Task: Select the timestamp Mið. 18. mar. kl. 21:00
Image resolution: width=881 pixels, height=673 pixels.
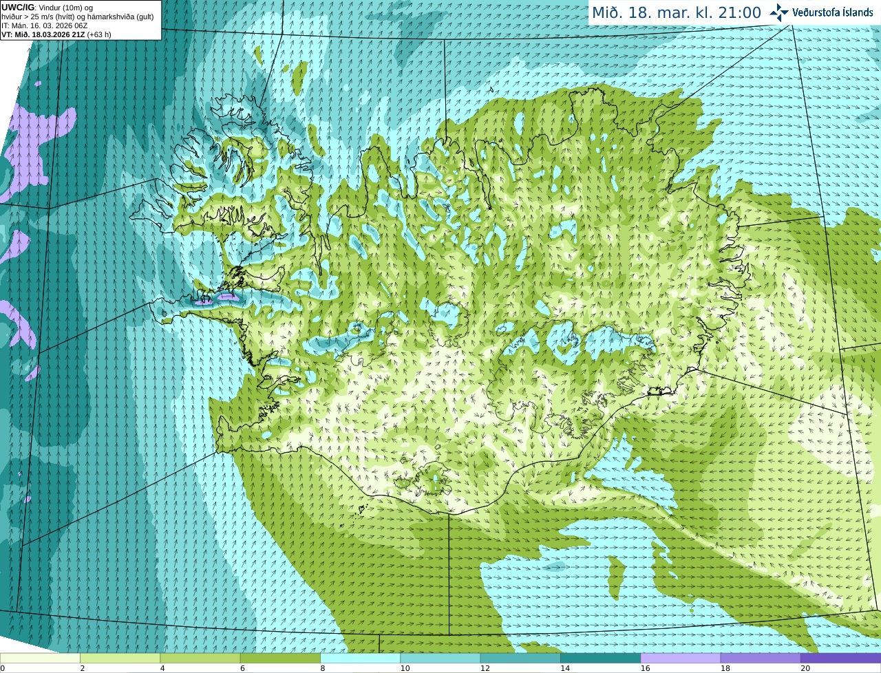Action: 677,12
